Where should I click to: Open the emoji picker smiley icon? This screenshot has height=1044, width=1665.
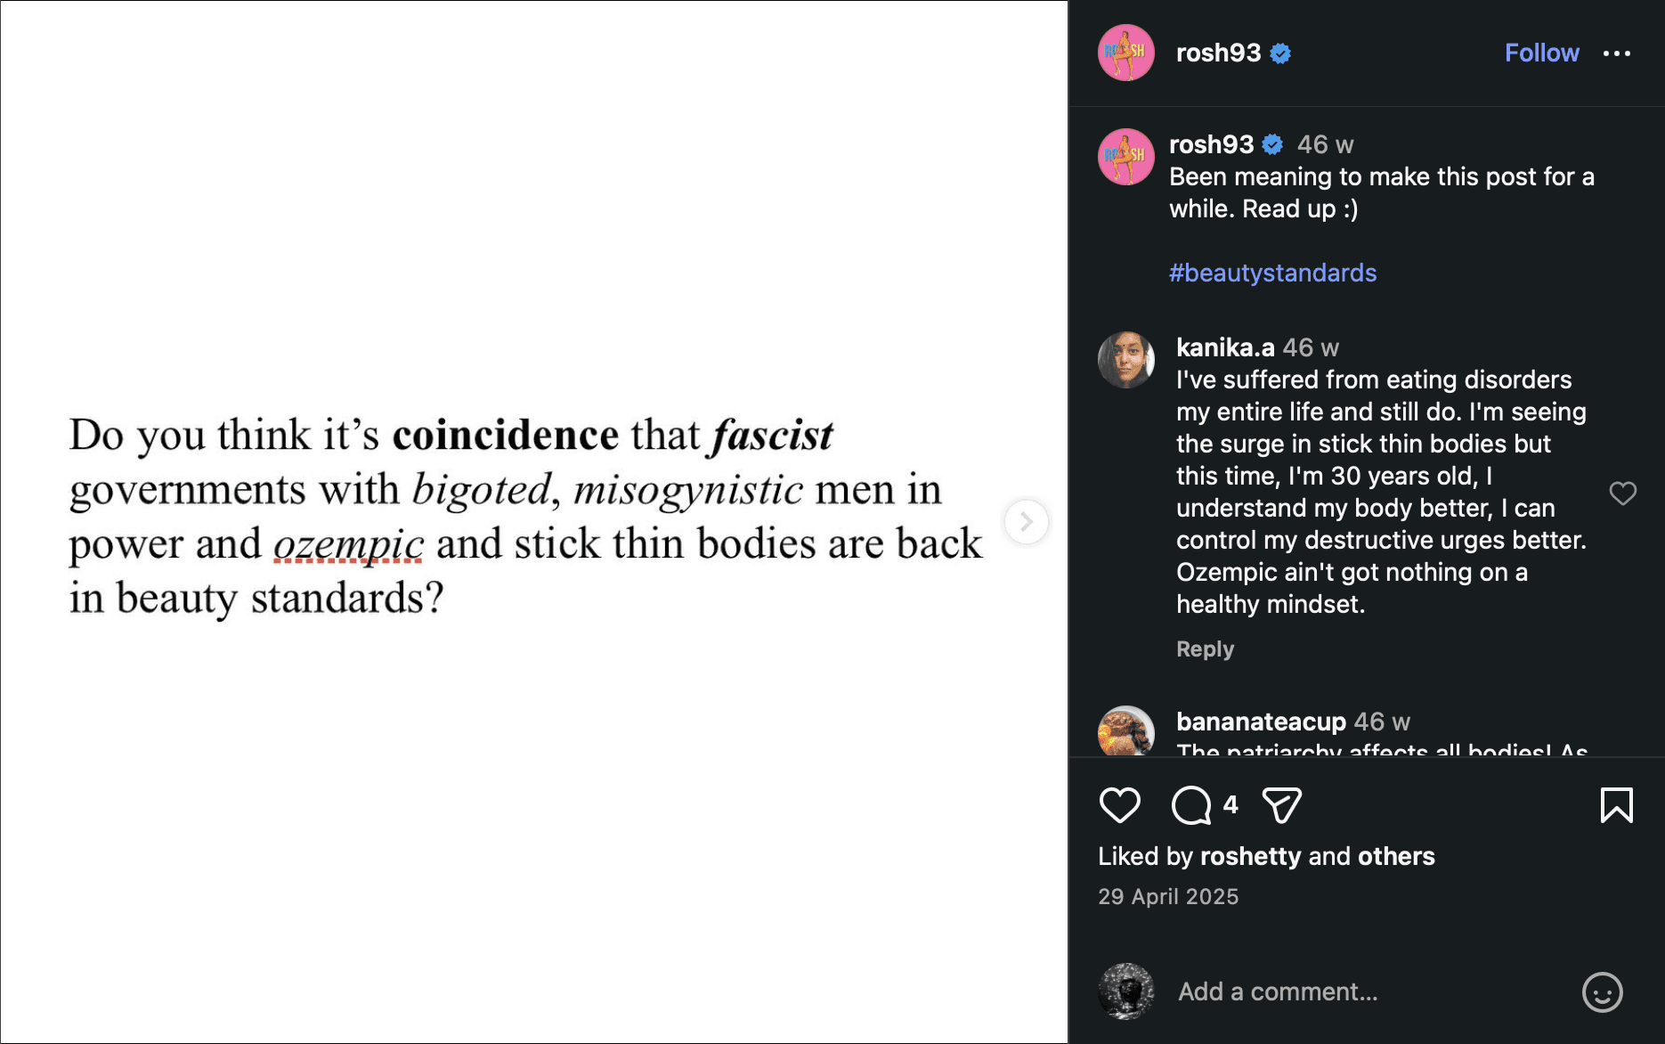[x=1602, y=991]
